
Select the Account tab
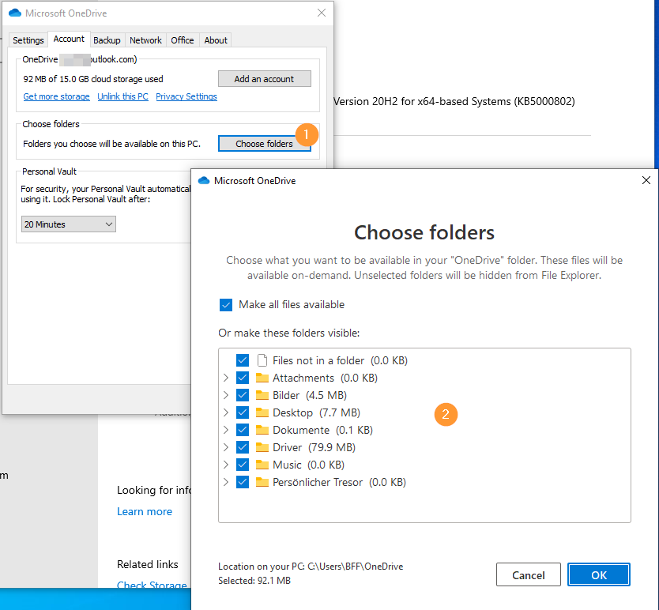click(69, 39)
